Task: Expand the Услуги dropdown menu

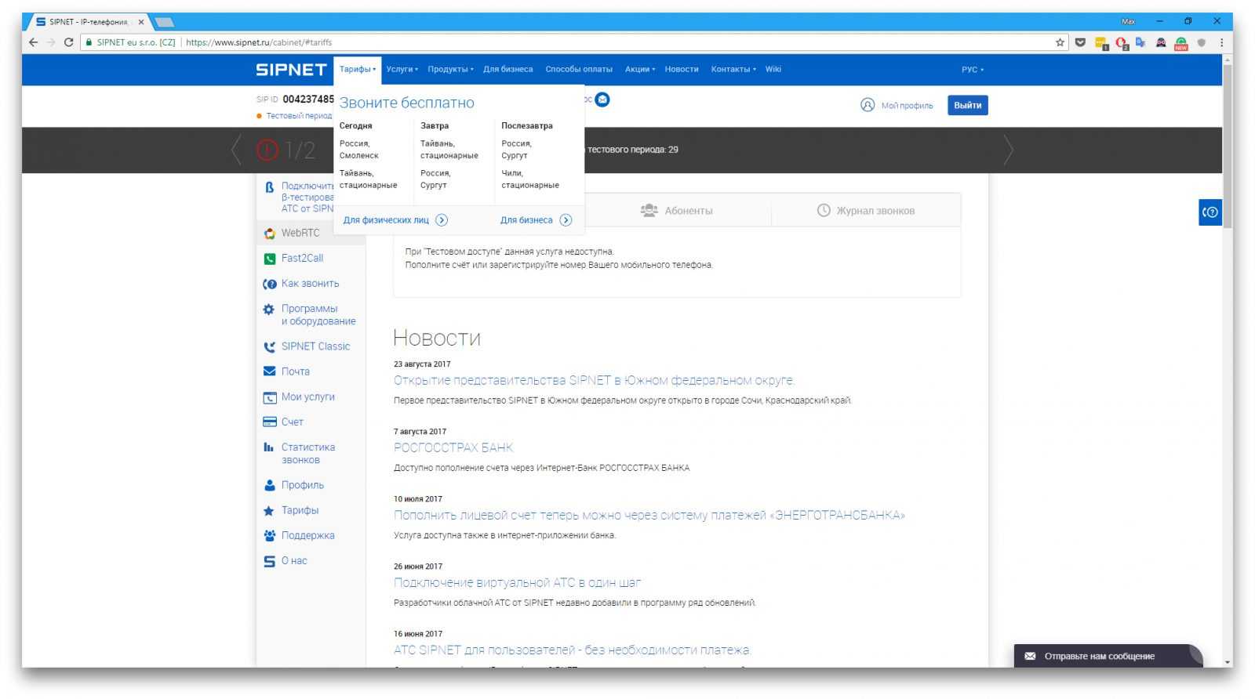Action: [402, 70]
